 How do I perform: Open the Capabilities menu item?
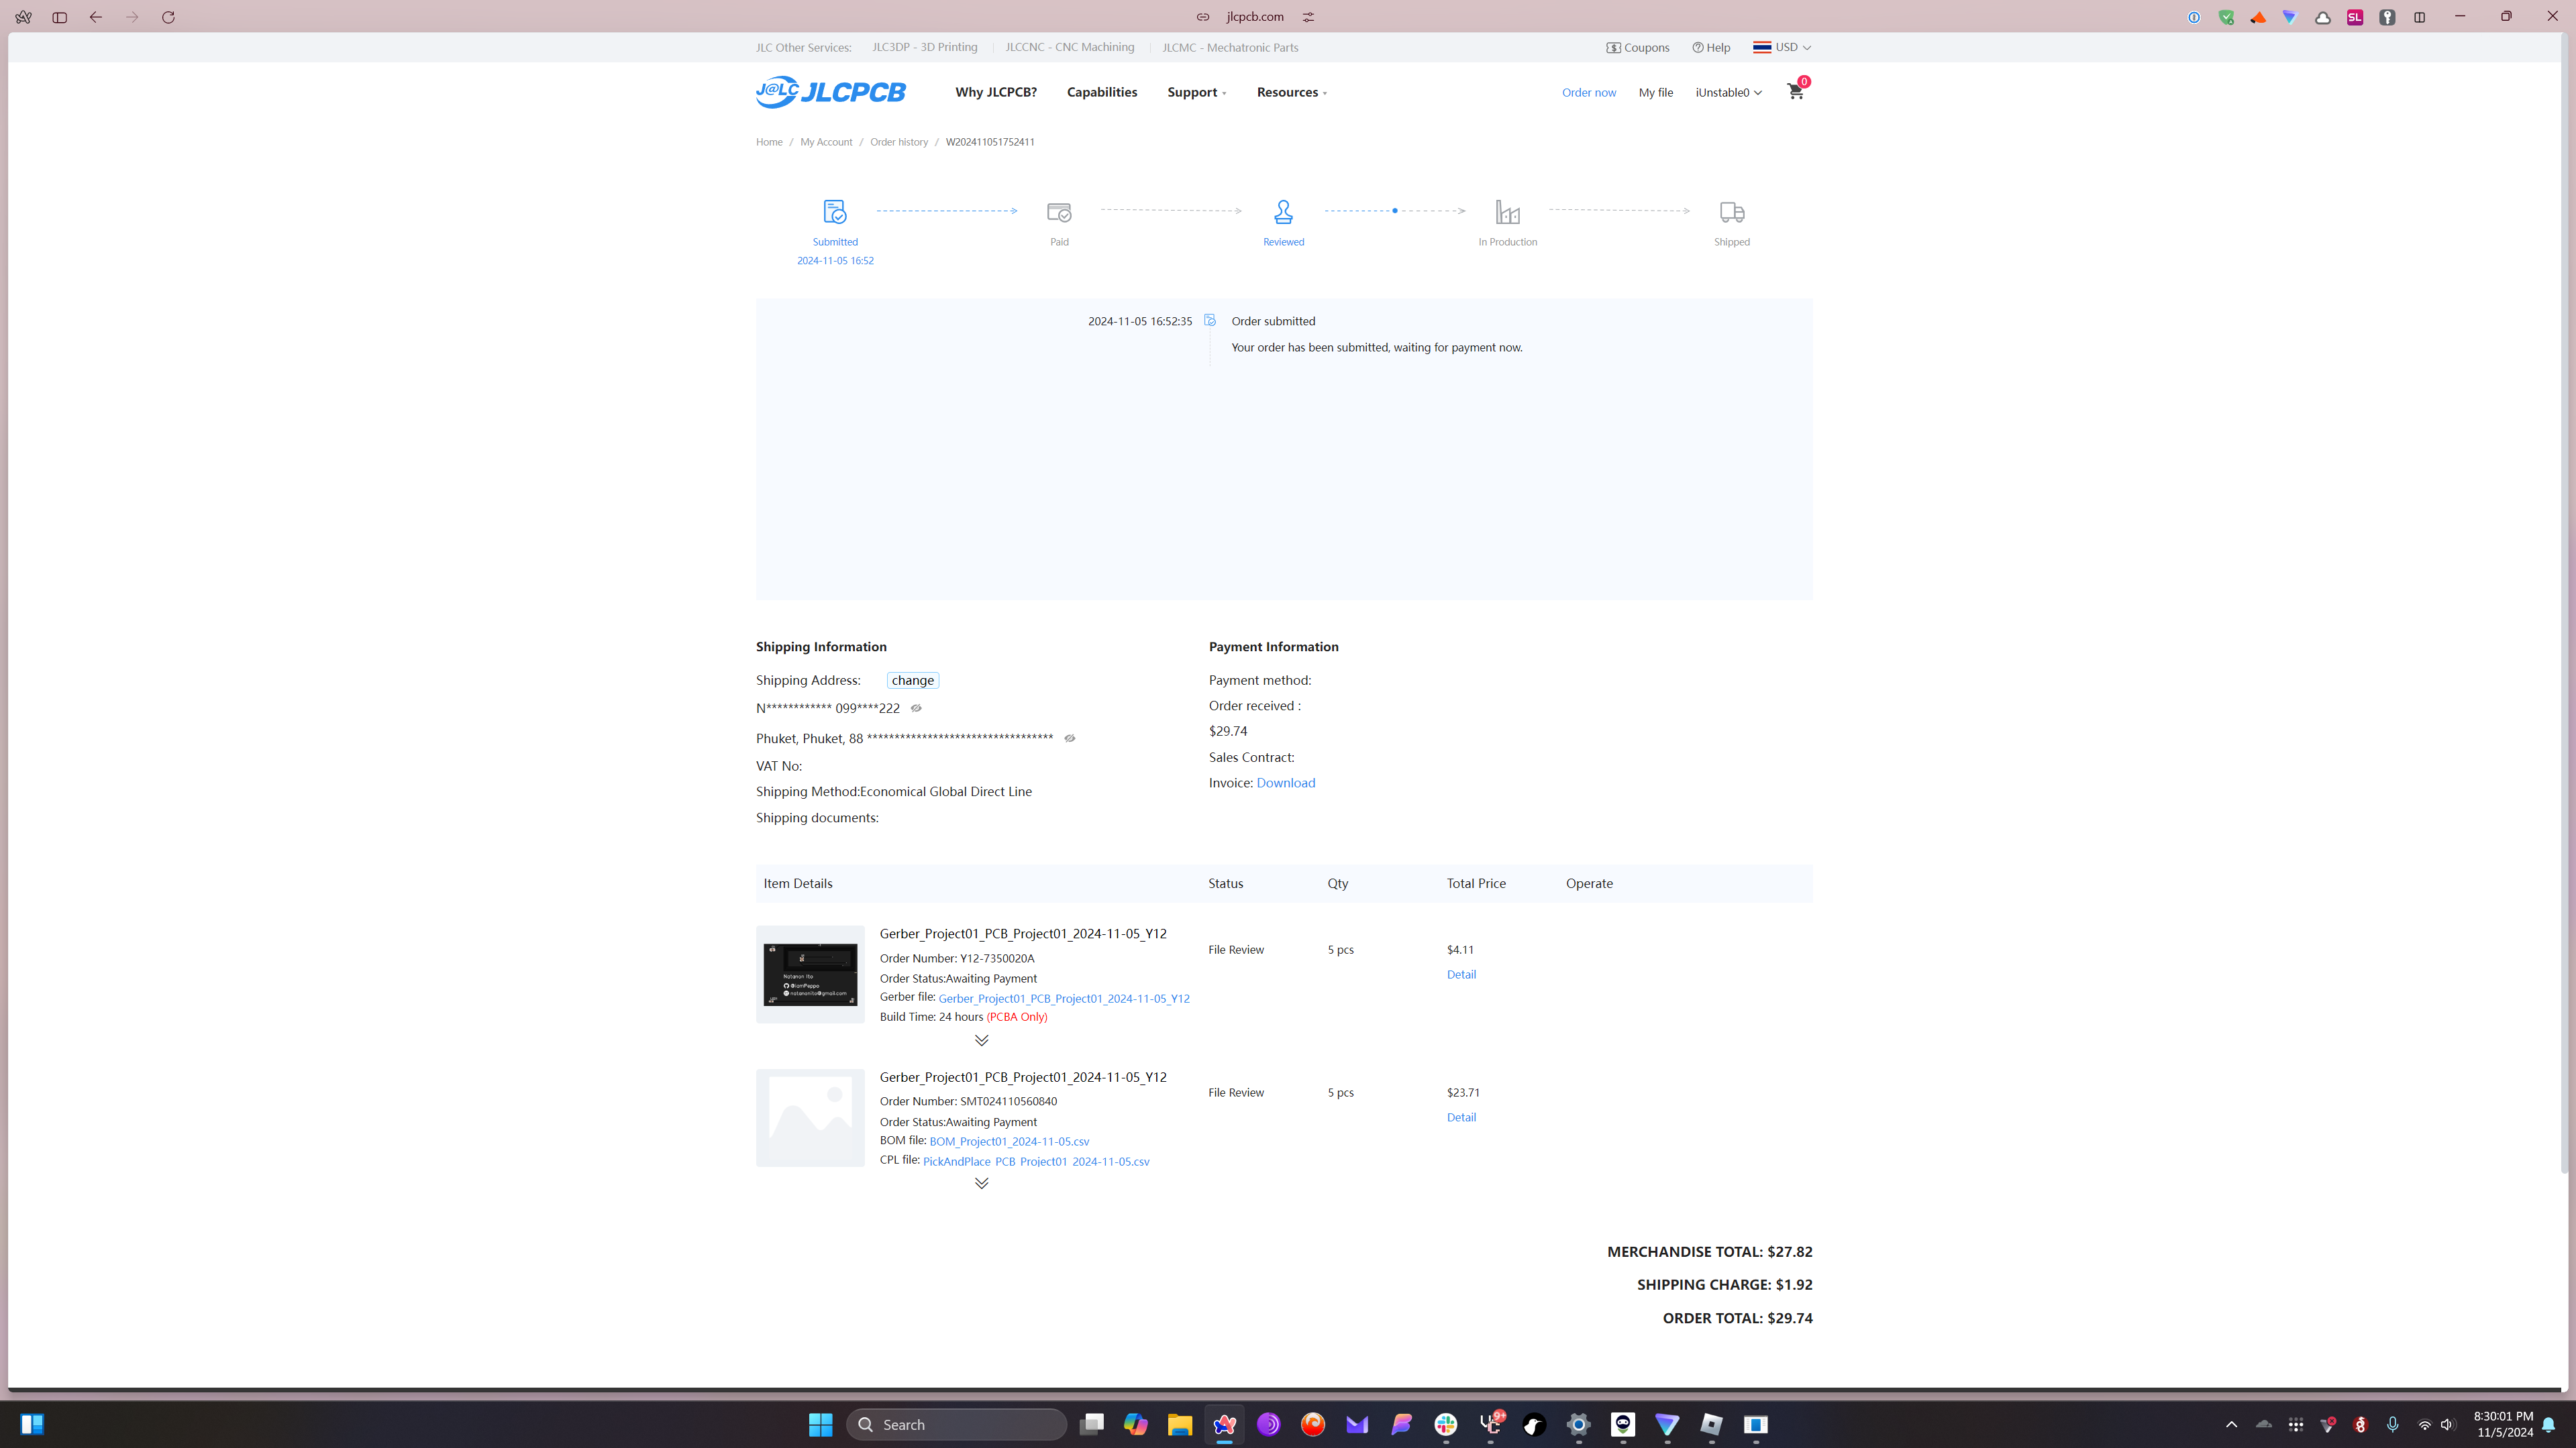tap(1101, 92)
